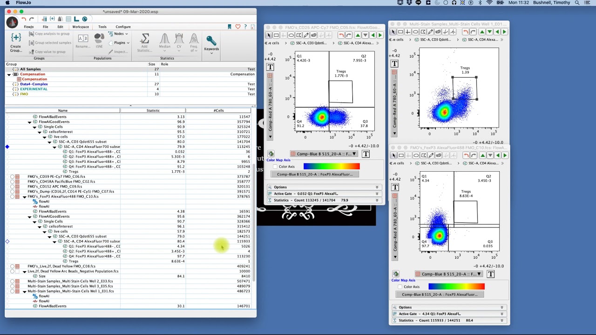Select the ellipse gate tool in CD25 FMO window

(x=291, y=35)
